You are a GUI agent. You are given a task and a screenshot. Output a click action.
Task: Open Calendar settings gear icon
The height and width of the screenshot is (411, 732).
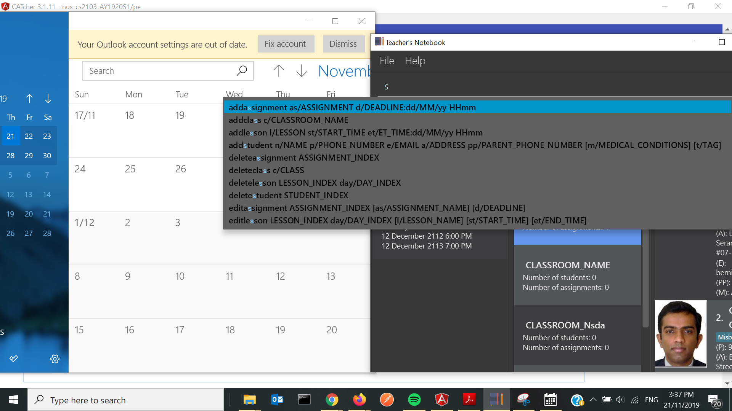pyautogui.click(x=55, y=359)
